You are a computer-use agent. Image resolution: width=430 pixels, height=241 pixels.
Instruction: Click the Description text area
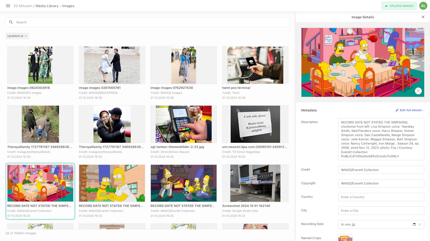(381, 139)
